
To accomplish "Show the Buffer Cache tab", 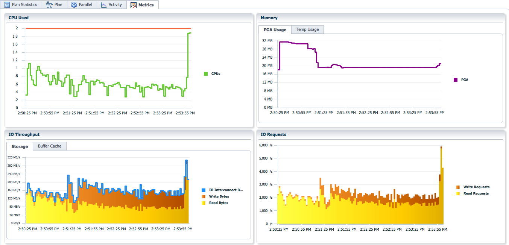I will pos(50,146).
